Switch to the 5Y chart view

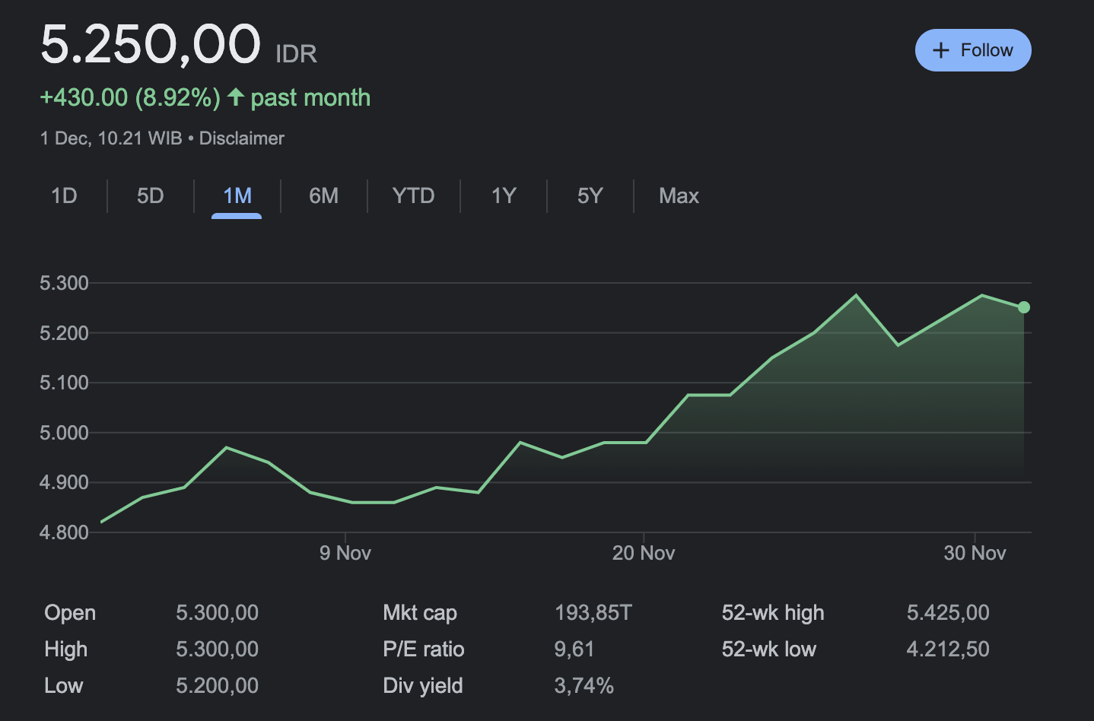(x=590, y=195)
